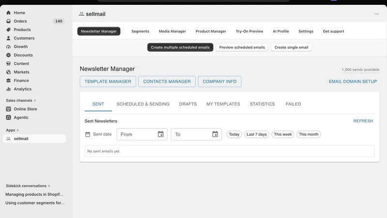Image resolution: width=387 pixels, height=218 pixels.
Task: Expand Sidekick conversations list
Action: click(28, 186)
